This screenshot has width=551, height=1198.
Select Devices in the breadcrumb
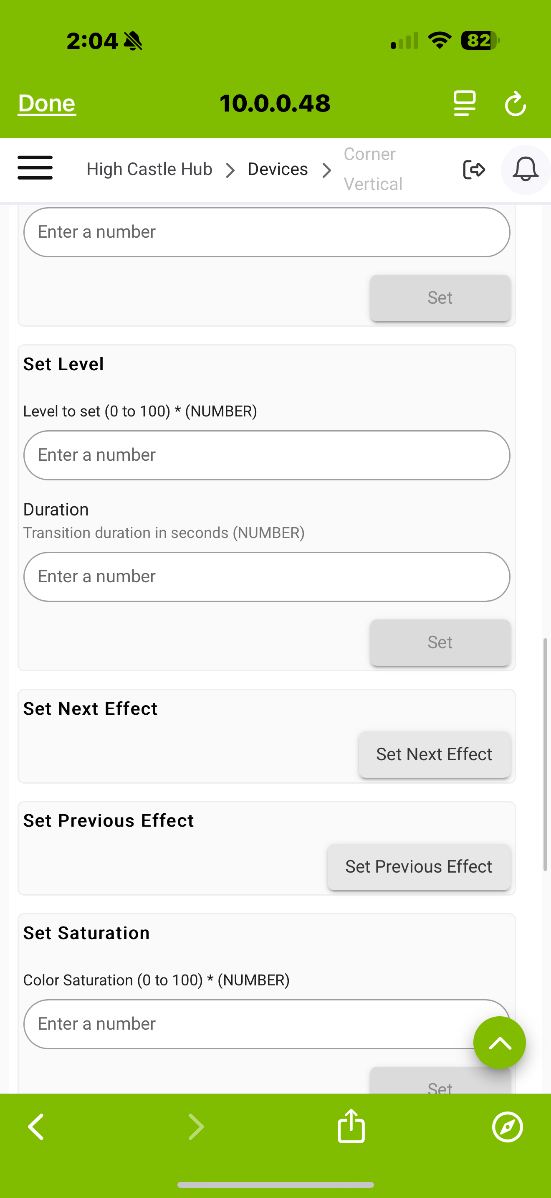[277, 169]
